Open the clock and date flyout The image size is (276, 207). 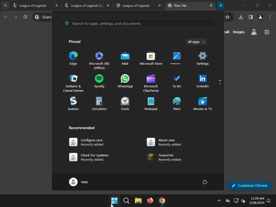point(257,201)
